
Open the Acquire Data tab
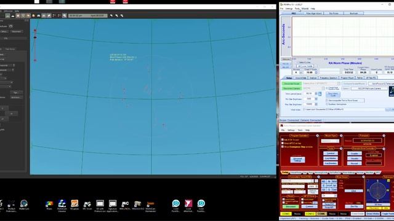click(x=301, y=78)
